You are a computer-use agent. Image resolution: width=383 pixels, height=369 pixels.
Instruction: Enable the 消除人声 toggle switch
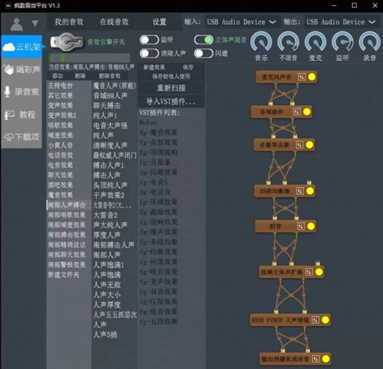(x=150, y=53)
